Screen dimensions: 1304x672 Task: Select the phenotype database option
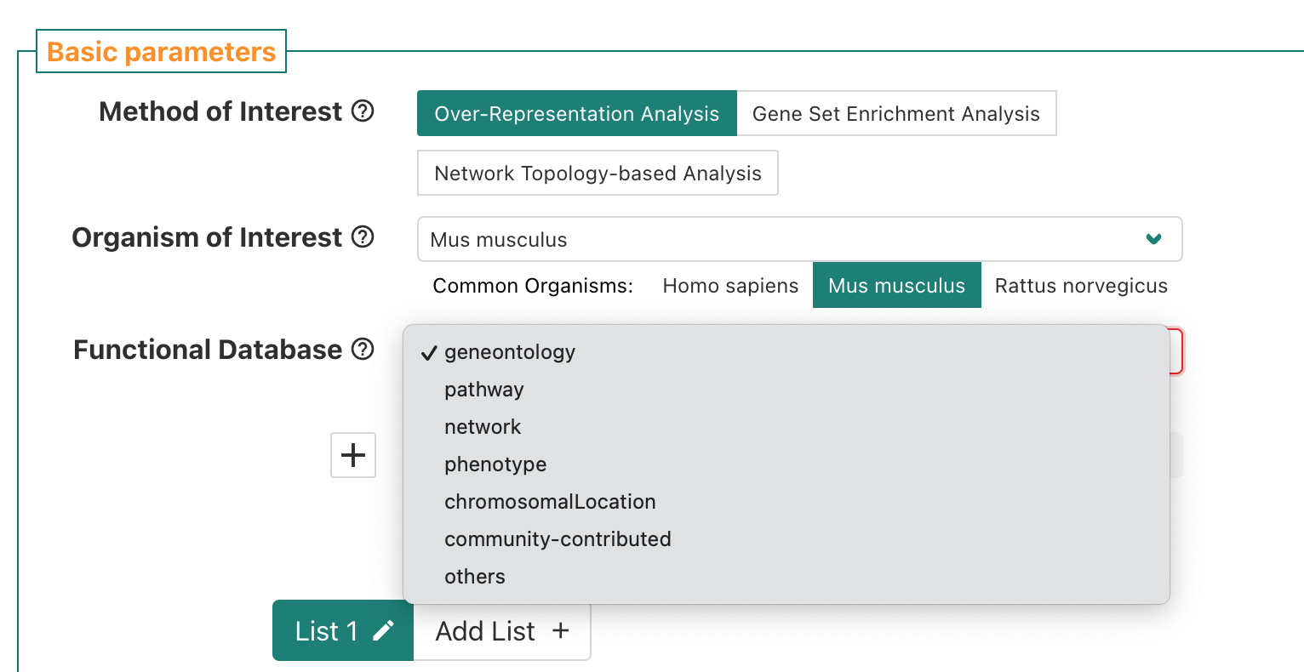click(495, 464)
